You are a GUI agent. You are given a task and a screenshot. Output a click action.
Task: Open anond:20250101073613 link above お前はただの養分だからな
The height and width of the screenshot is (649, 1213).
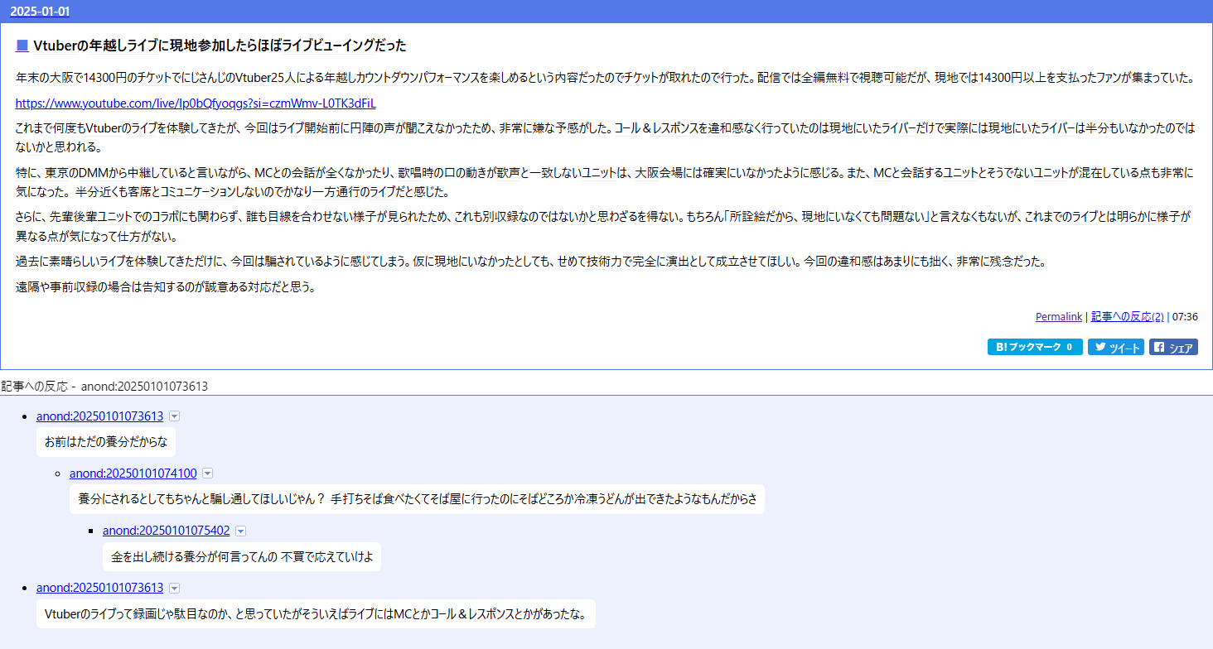(99, 416)
